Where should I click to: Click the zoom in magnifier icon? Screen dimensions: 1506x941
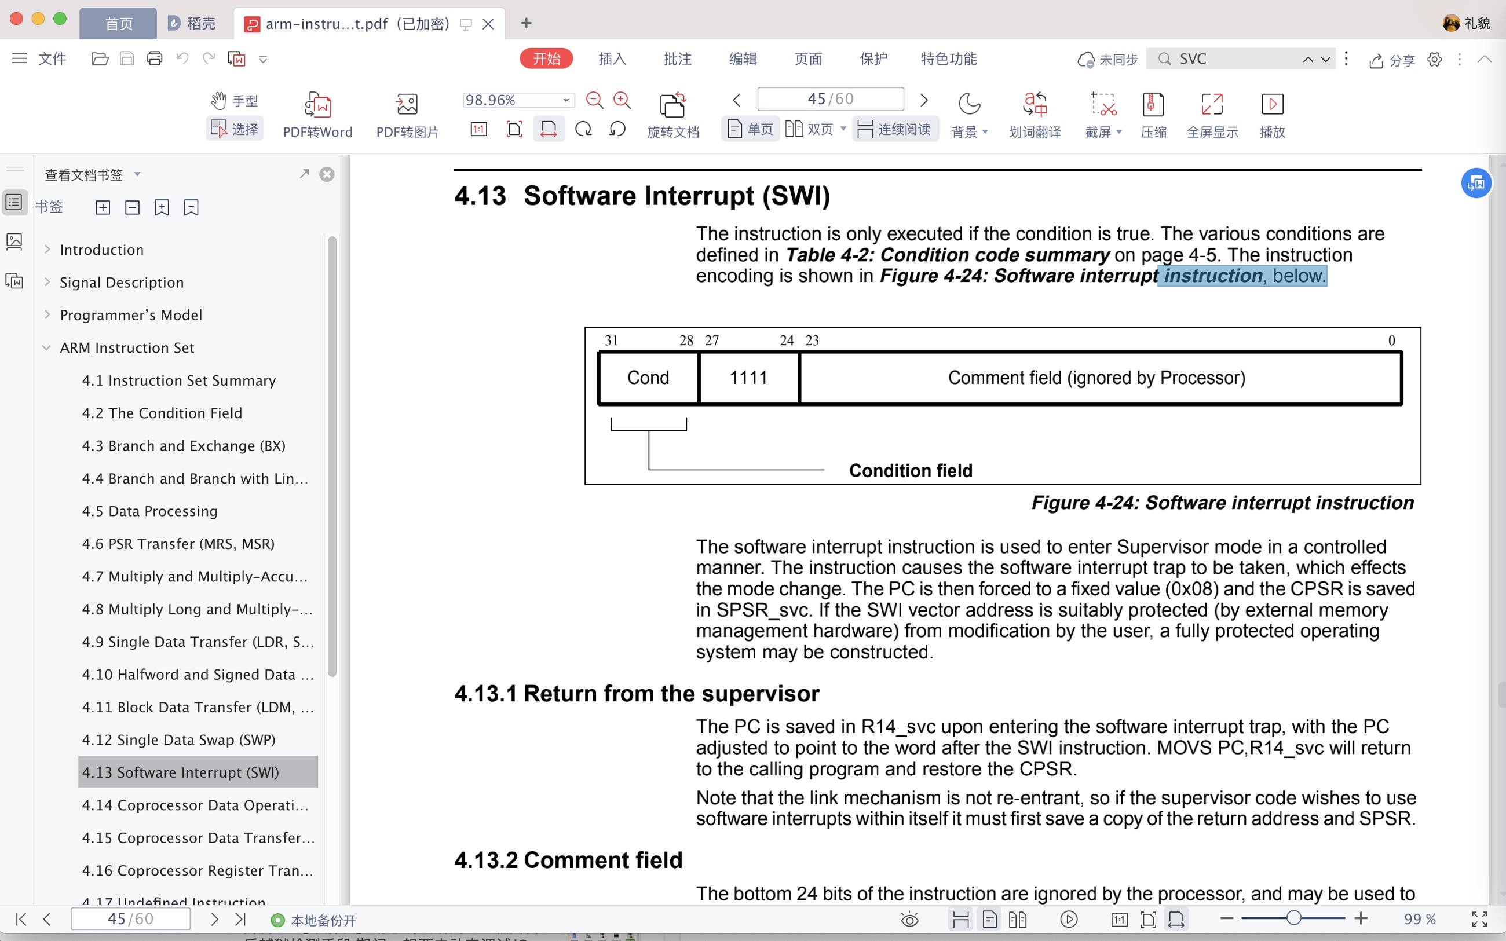tap(622, 100)
